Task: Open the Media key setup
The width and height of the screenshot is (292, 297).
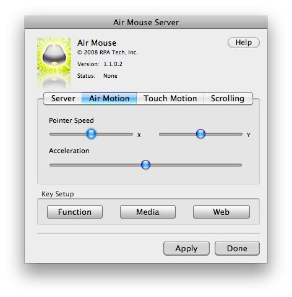Action: click(148, 212)
